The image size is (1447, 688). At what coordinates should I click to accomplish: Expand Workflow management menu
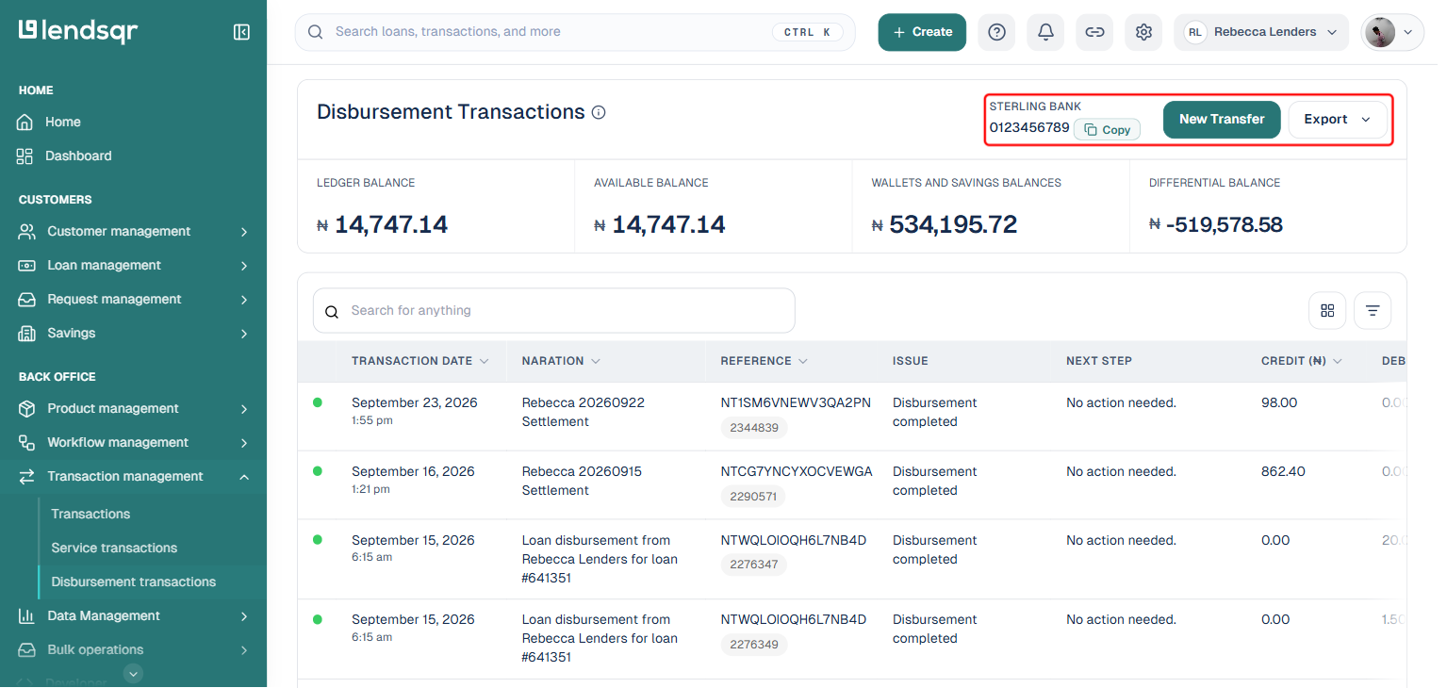click(133, 442)
